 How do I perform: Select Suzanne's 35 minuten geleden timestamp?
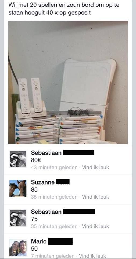click(x=54, y=197)
